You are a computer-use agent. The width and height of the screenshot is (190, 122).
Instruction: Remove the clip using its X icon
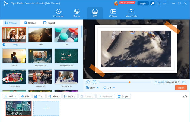click(x=29, y=103)
